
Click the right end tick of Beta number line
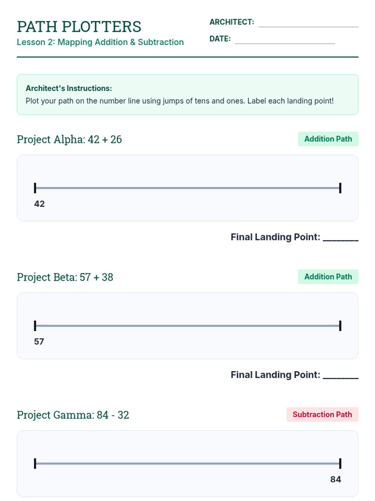coord(340,326)
